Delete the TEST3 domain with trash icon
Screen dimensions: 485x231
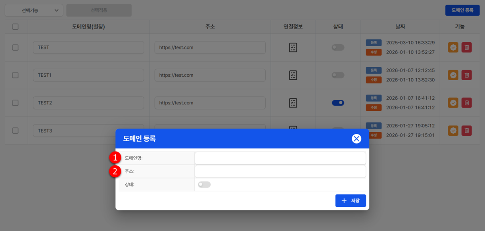coord(467,131)
